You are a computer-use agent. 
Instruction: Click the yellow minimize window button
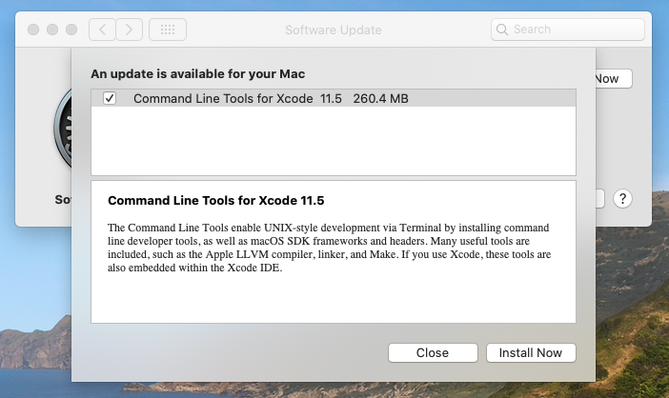(52, 30)
